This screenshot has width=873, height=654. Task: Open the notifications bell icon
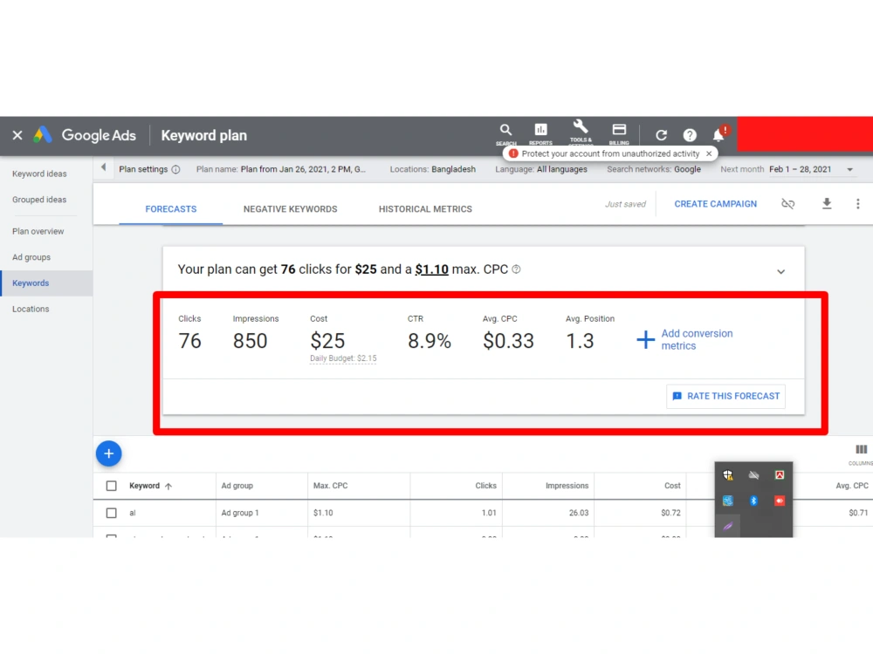tap(720, 134)
